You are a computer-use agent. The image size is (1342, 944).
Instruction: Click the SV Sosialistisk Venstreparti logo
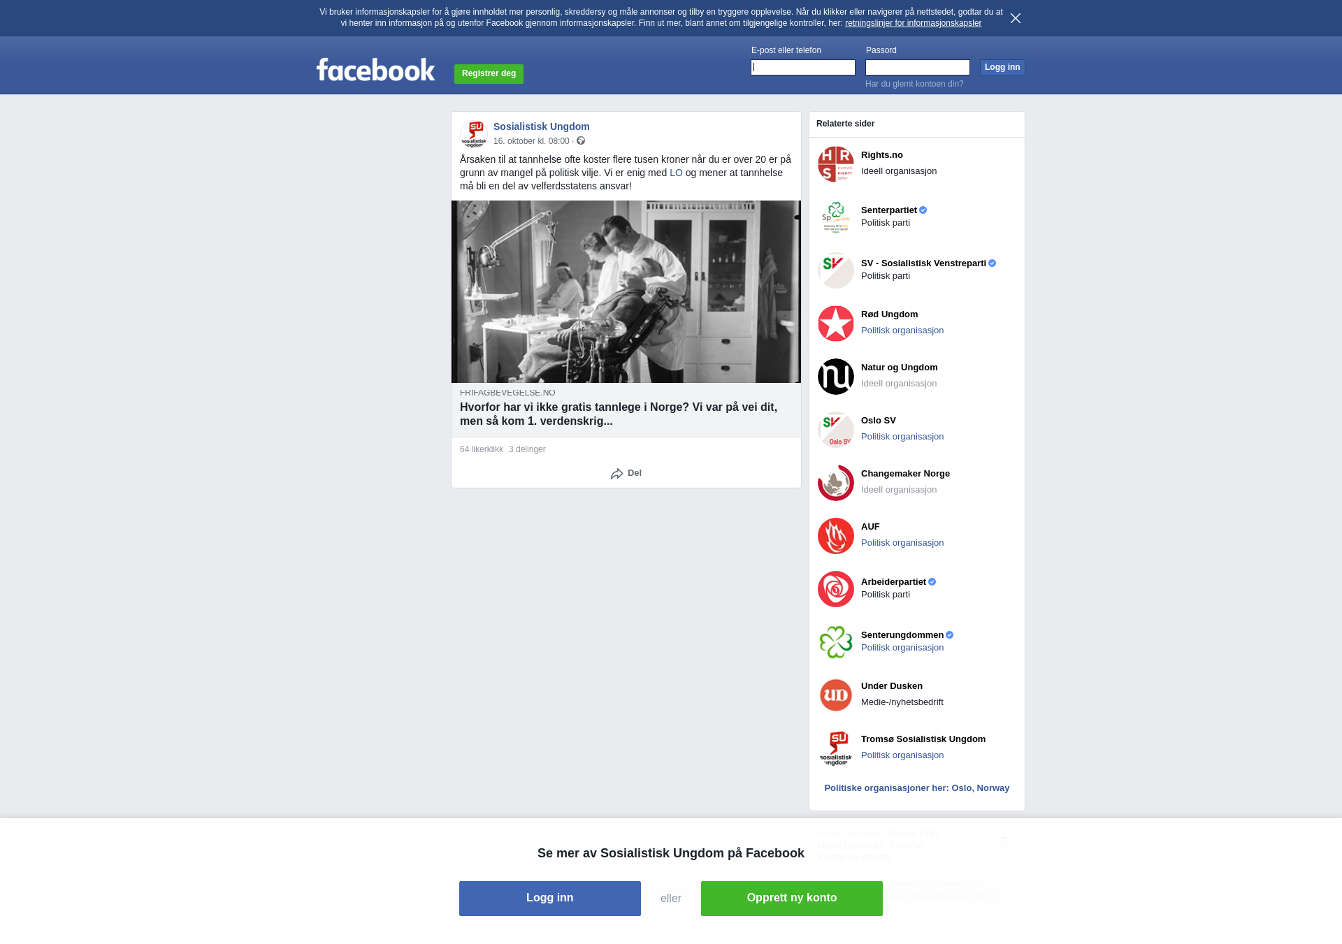click(836, 270)
